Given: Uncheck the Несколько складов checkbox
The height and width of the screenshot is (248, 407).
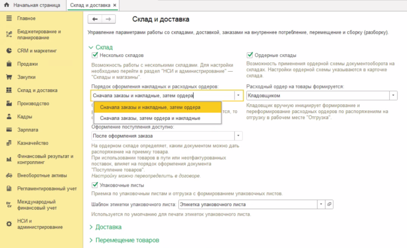Looking at the screenshot, I should click(95, 55).
